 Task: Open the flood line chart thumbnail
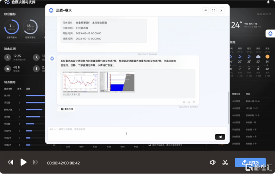click(80, 82)
